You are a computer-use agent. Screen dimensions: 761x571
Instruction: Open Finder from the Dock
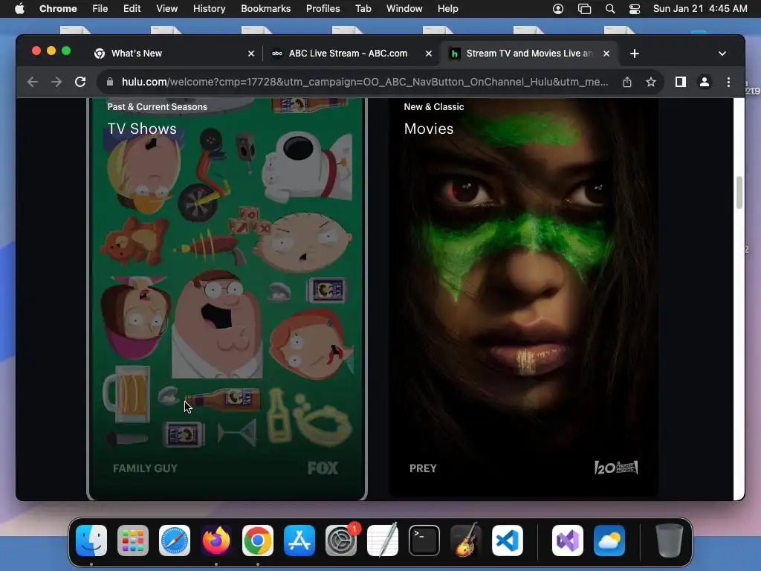click(91, 541)
